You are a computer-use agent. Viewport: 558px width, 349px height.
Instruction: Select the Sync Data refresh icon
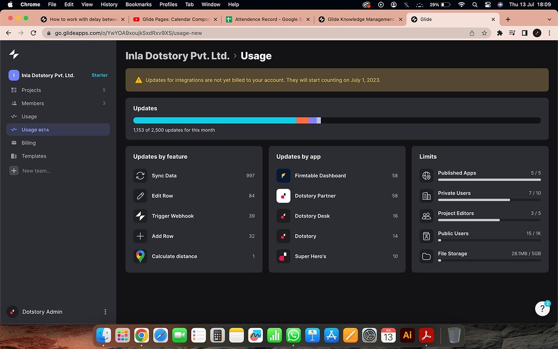[141, 176]
